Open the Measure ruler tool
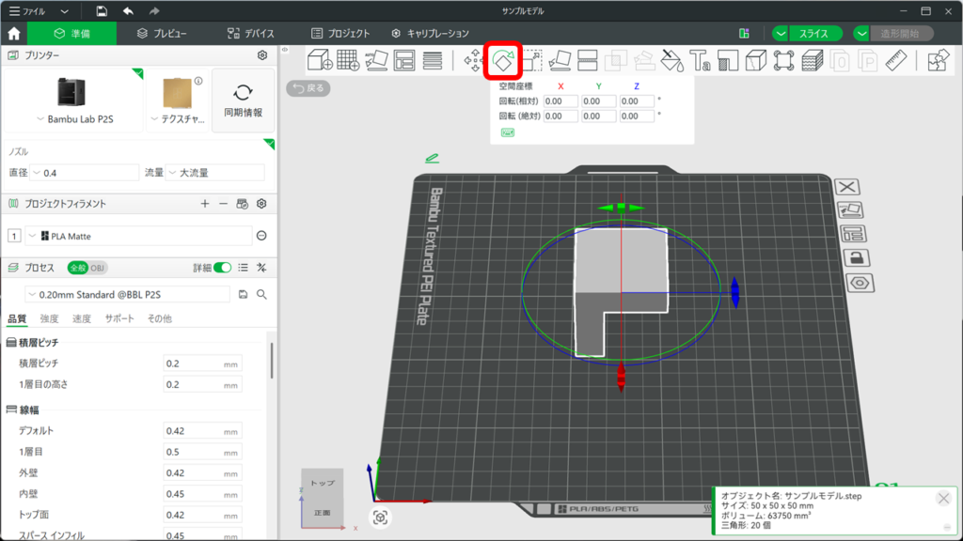Image resolution: width=963 pixels, height=541 pixels. [894, 61]
